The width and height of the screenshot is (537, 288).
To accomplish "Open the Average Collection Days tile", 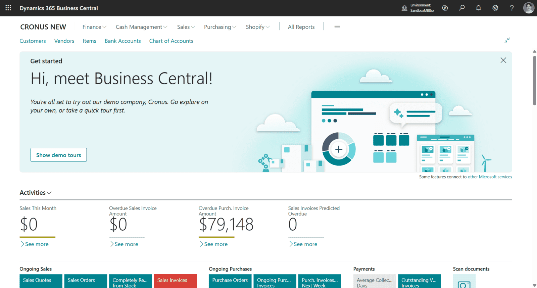I will click(375, 281).
